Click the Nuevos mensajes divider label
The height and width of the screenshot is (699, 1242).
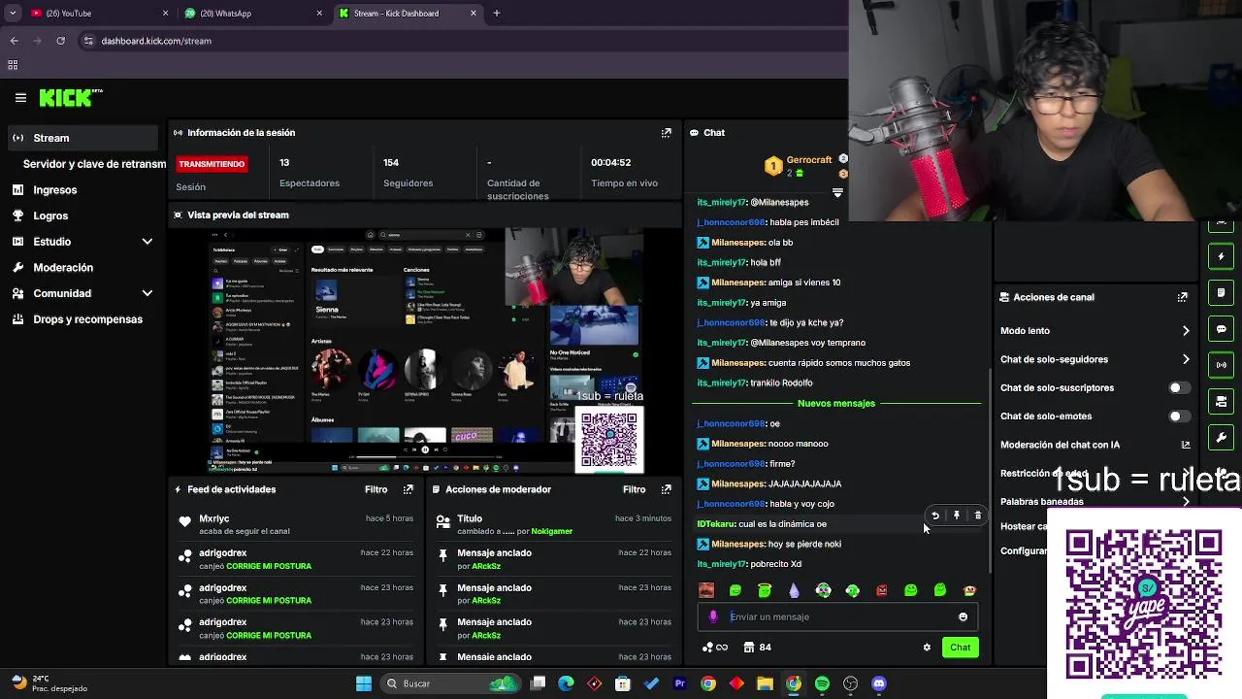[836, 403]
